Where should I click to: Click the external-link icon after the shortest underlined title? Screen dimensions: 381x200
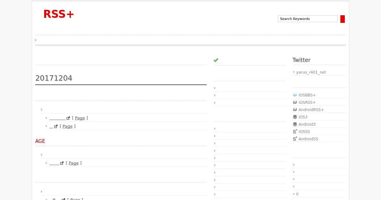(x=56, y=126)
